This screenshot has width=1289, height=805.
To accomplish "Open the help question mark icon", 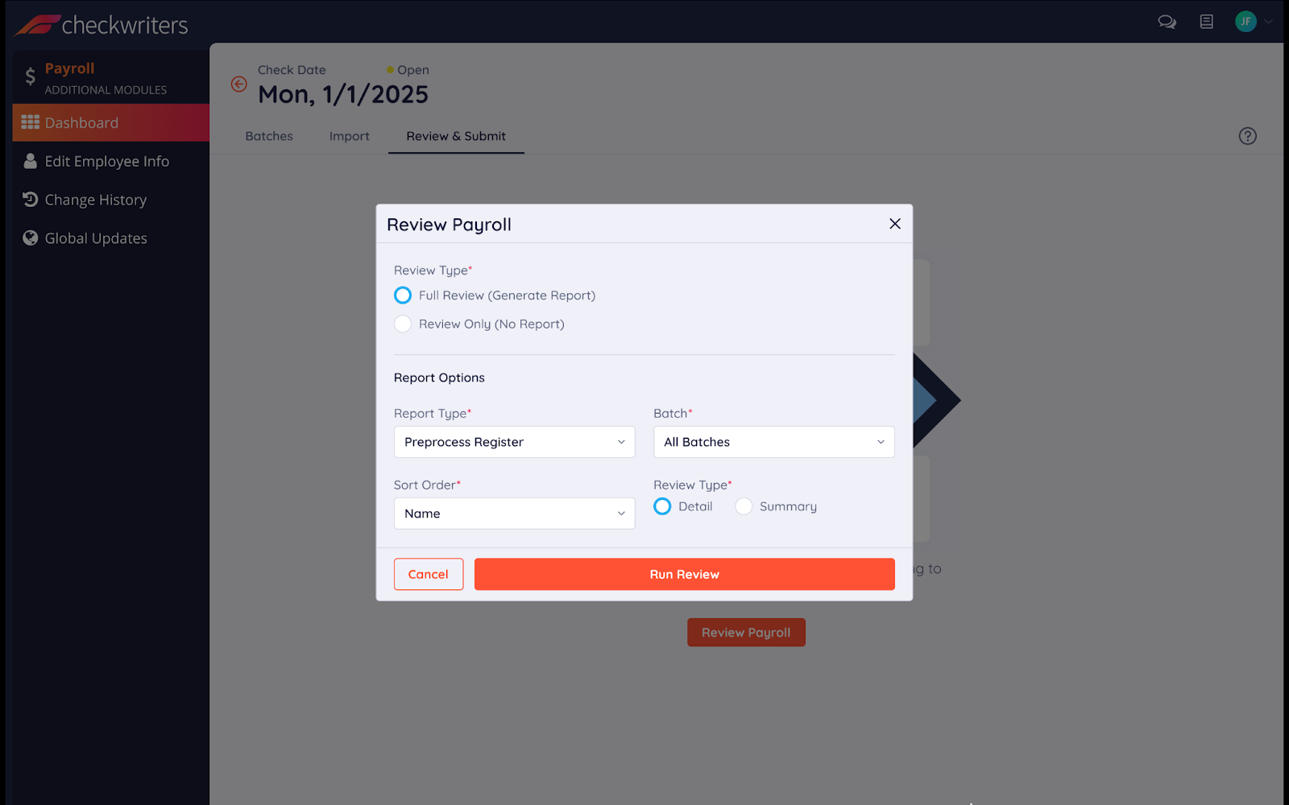I will click(1247, 136).
